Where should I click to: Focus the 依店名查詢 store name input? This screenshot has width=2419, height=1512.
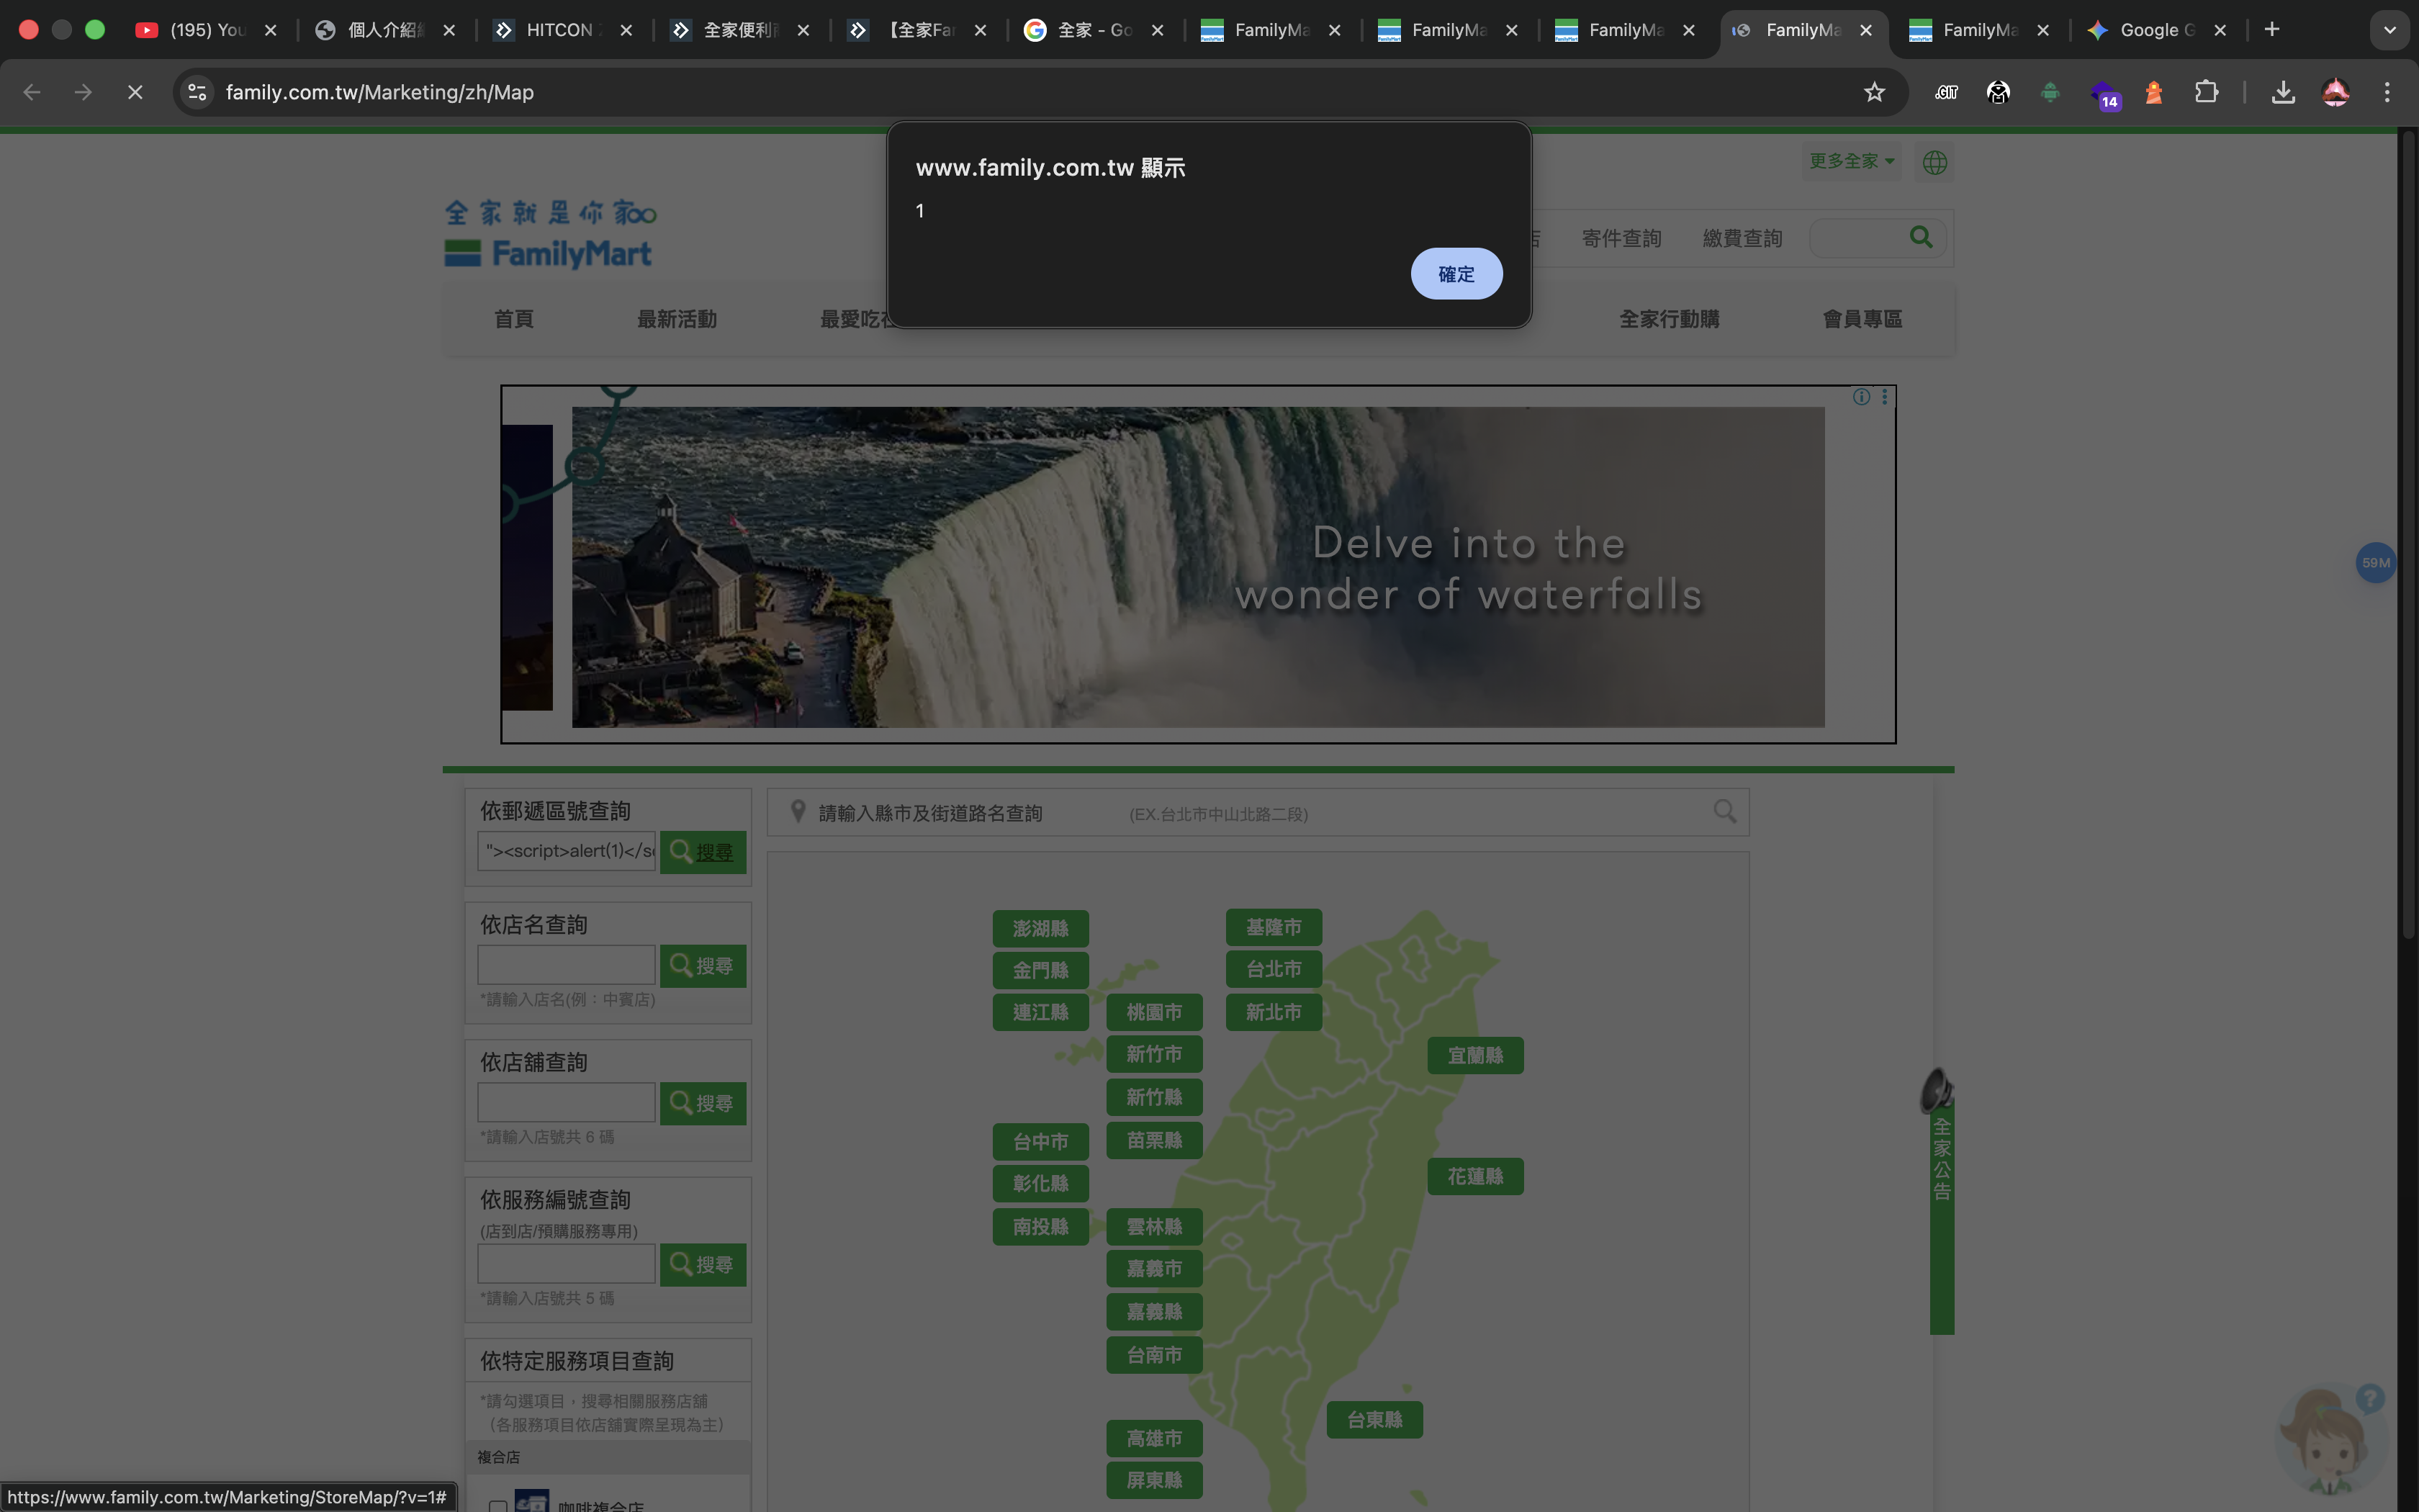567,965
